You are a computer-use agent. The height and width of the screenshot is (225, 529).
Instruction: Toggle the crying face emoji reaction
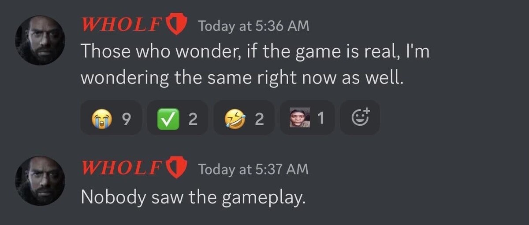[111, 118]
